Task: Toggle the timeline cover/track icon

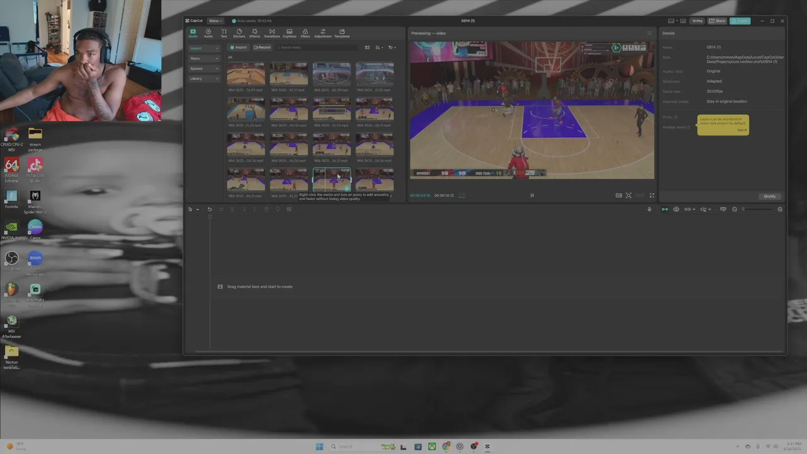Action: coord(723,209)
